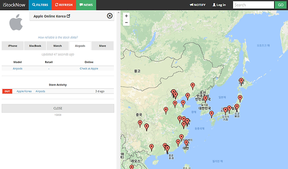Go to iStockNow home logo
Viewport: 288px width, 169px height.
click(x=14, y=5)
